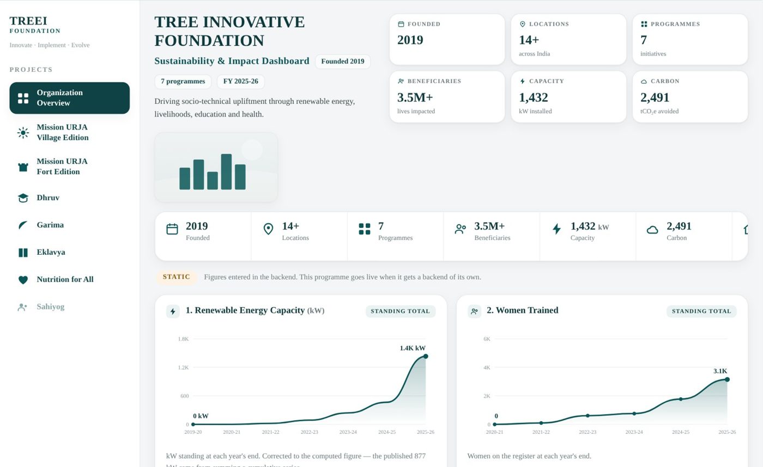
Task: Click the 2021-22 data point on Women Trained chart
Action: [x=541, y=423]
